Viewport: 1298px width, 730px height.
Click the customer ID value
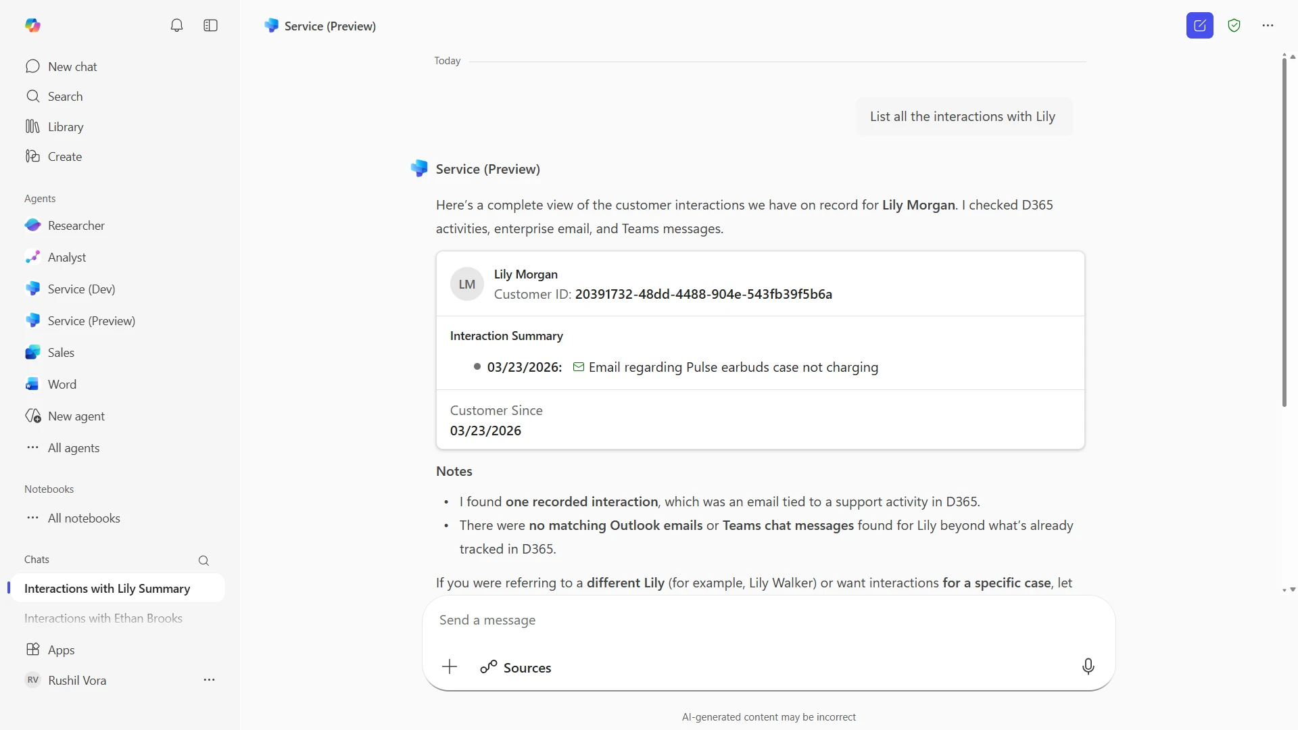click(703, 294)
